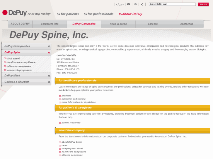213x159 pixels.
Task: Open the sidebar research proposals link
Action: pos(19,70)
